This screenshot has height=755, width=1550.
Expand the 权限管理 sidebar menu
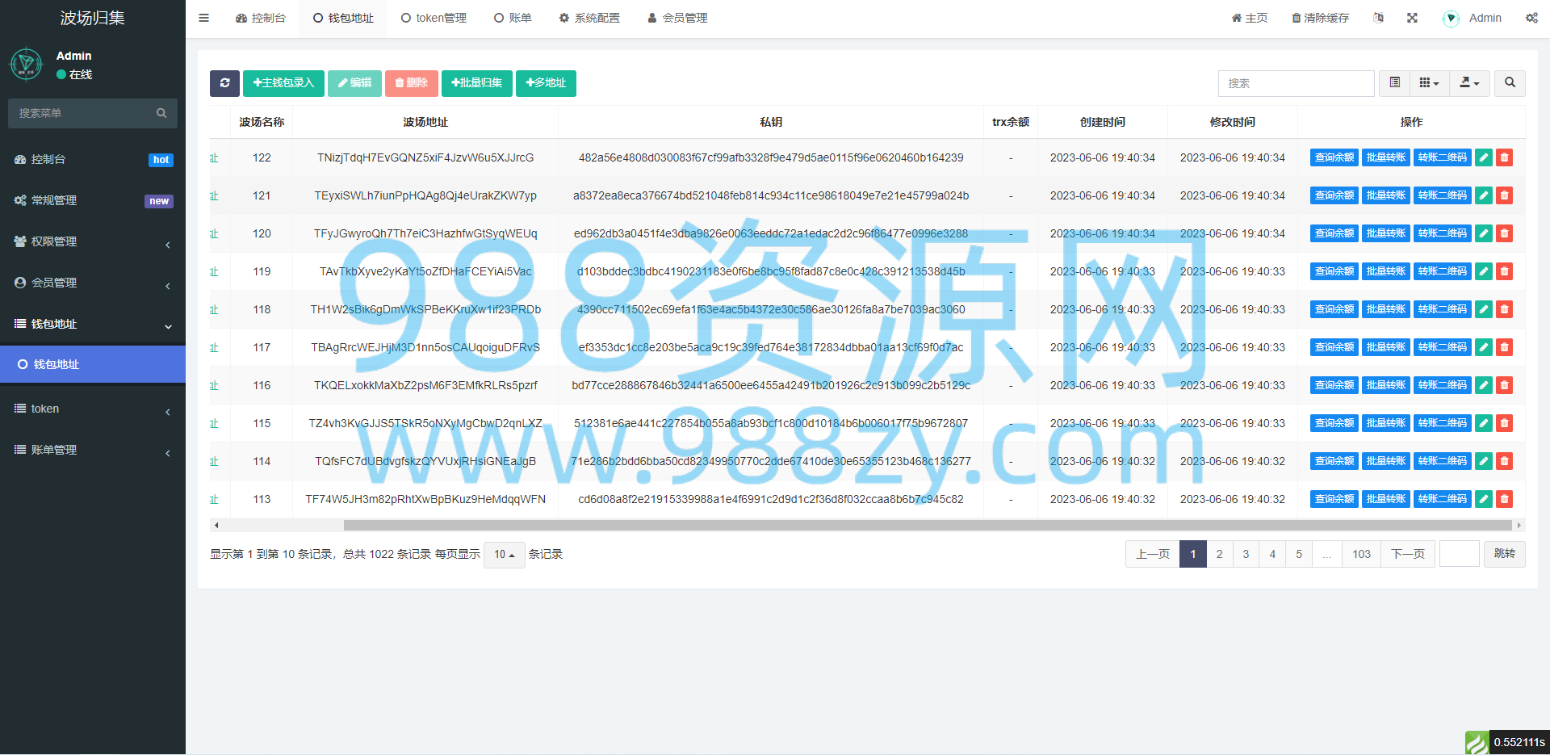93,241
